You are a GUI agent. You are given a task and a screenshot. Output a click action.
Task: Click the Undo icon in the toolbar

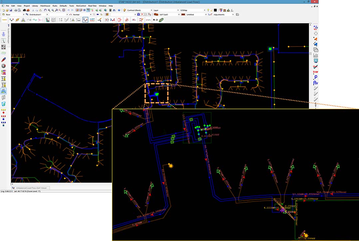69,10
